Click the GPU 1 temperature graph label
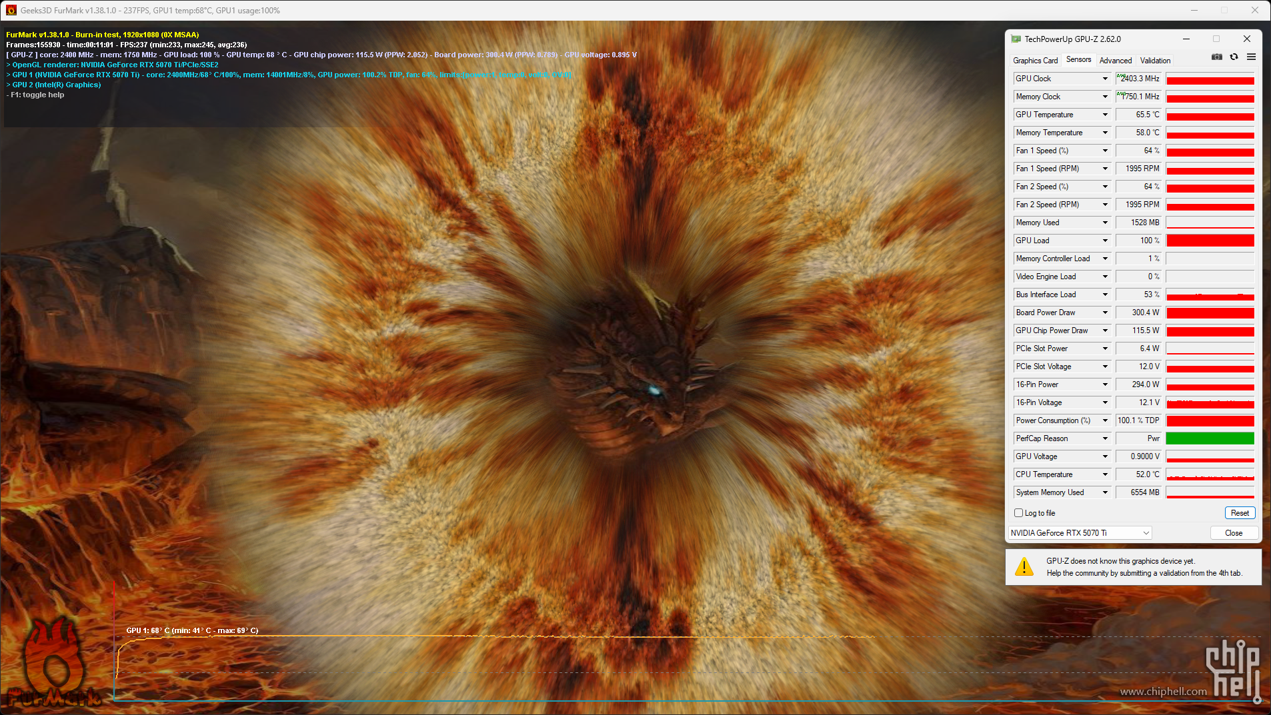 tap(192, 630)
